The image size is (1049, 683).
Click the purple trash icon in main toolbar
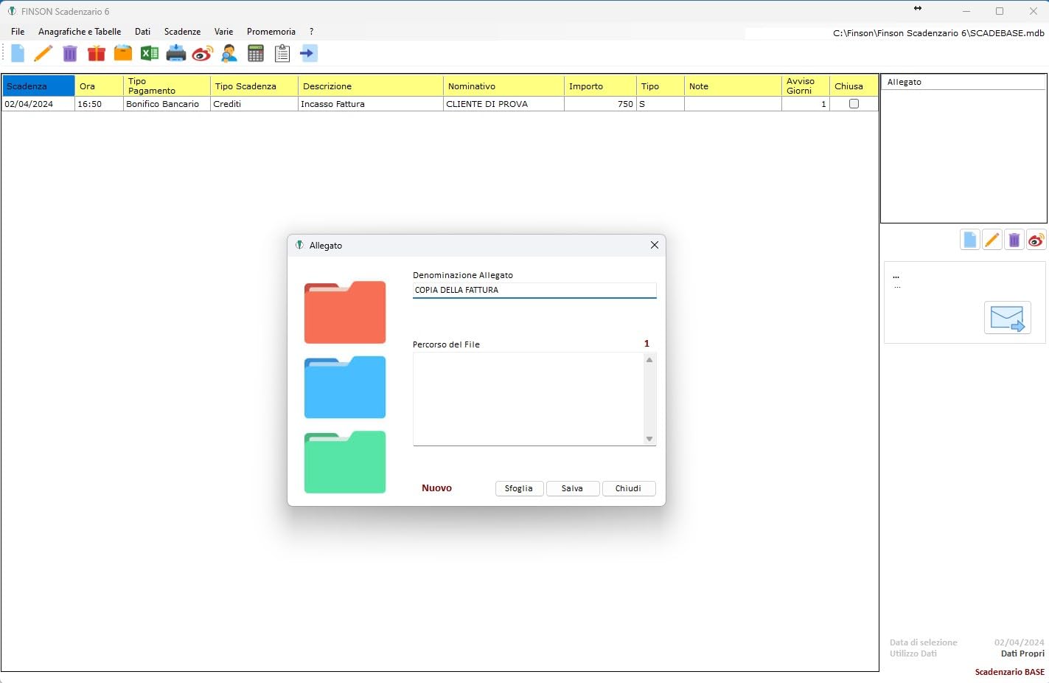70,53
